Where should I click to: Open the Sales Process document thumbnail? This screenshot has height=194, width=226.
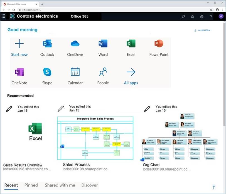95,138
